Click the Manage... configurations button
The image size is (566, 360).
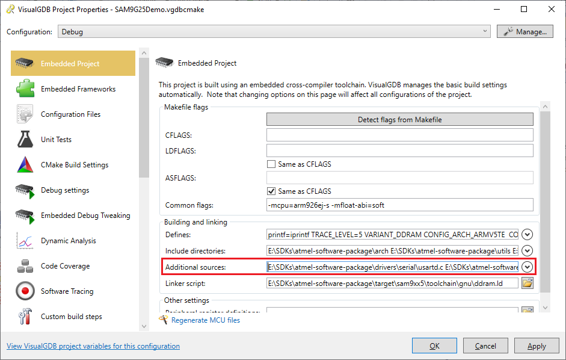click(525, 31)
